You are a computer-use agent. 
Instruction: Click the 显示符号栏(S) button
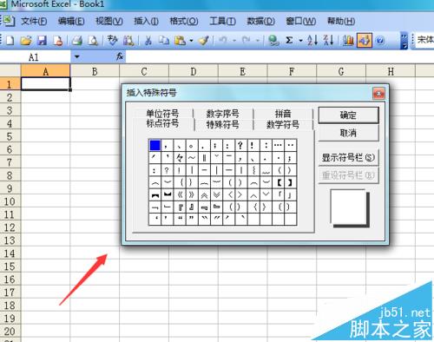[348, 158]
